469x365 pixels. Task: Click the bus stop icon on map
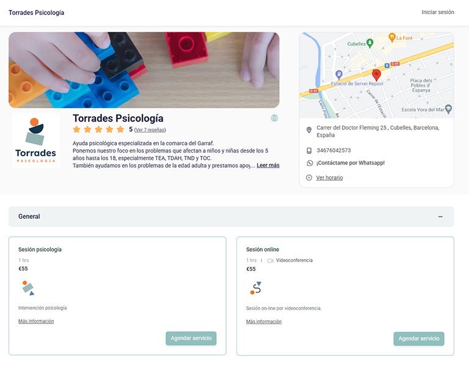point(387,65)
